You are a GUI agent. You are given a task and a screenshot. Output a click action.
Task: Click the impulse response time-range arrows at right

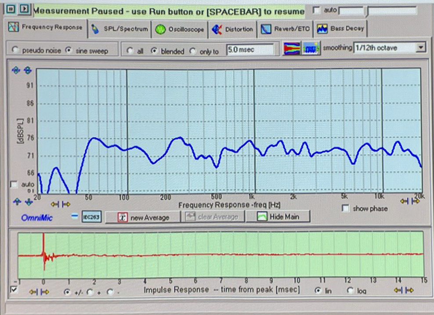click(405, 290)
